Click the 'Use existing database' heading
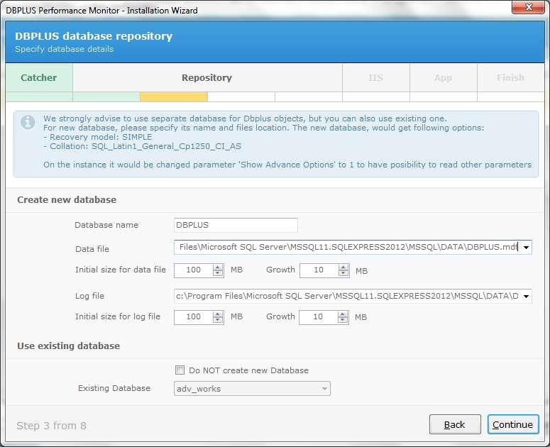 coord(68,346)
